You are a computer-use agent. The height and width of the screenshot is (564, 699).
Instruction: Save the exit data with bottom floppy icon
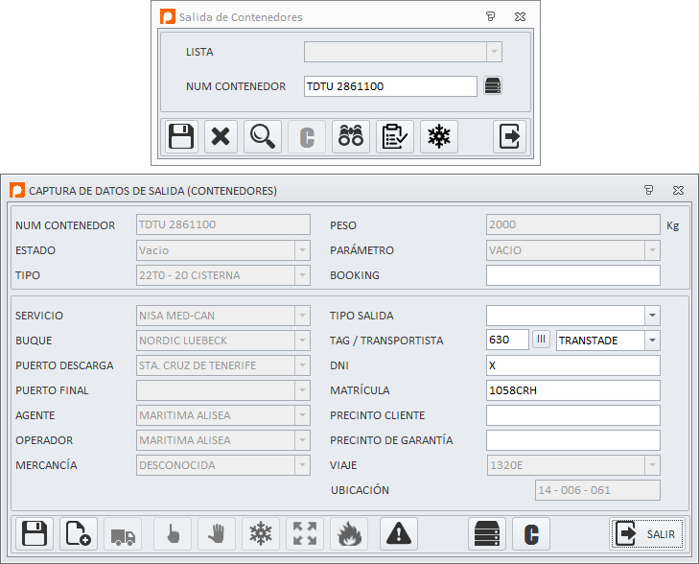click(35, 533)
